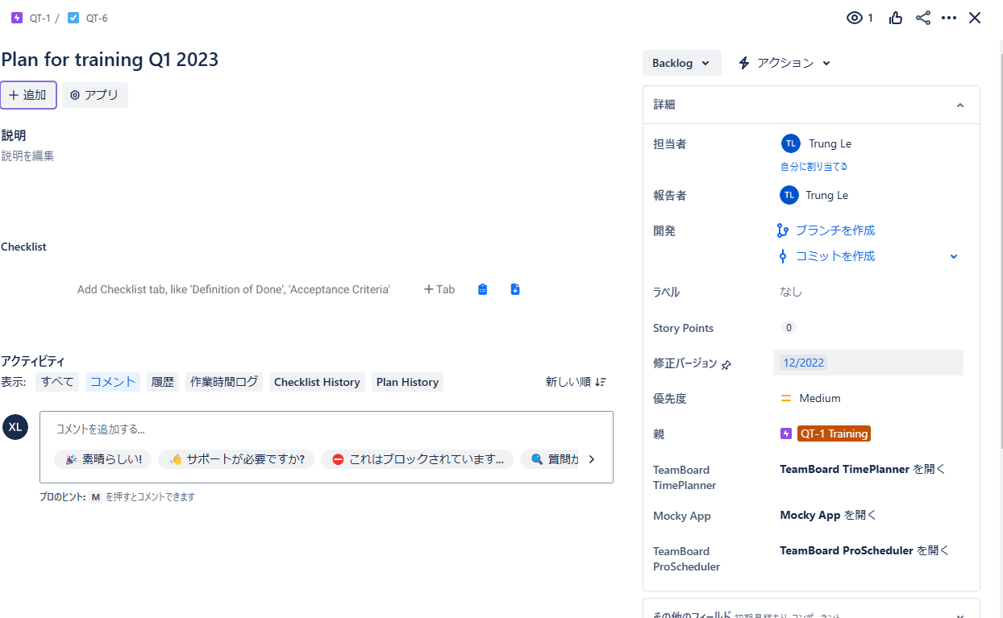Select the Checklist History tab

(317, 382)
